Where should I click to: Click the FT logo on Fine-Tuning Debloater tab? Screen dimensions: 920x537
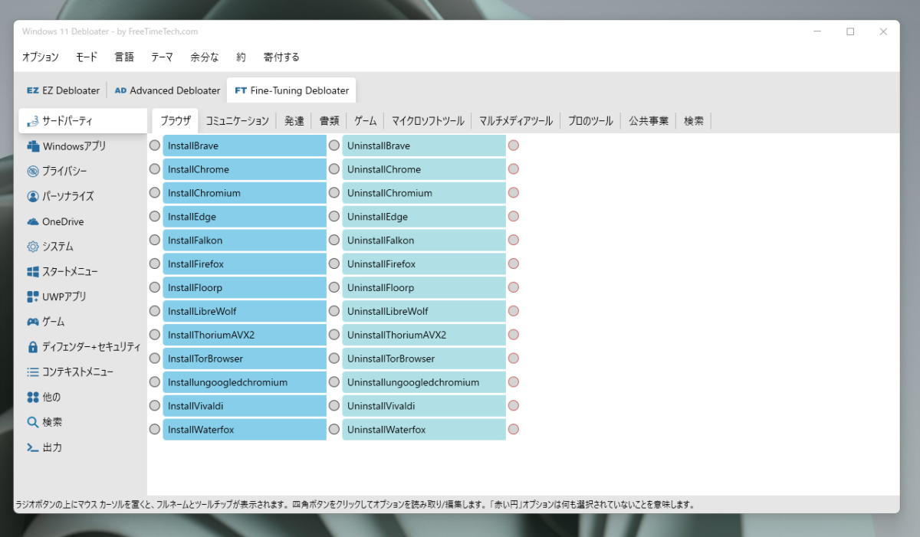pos(241,90)
